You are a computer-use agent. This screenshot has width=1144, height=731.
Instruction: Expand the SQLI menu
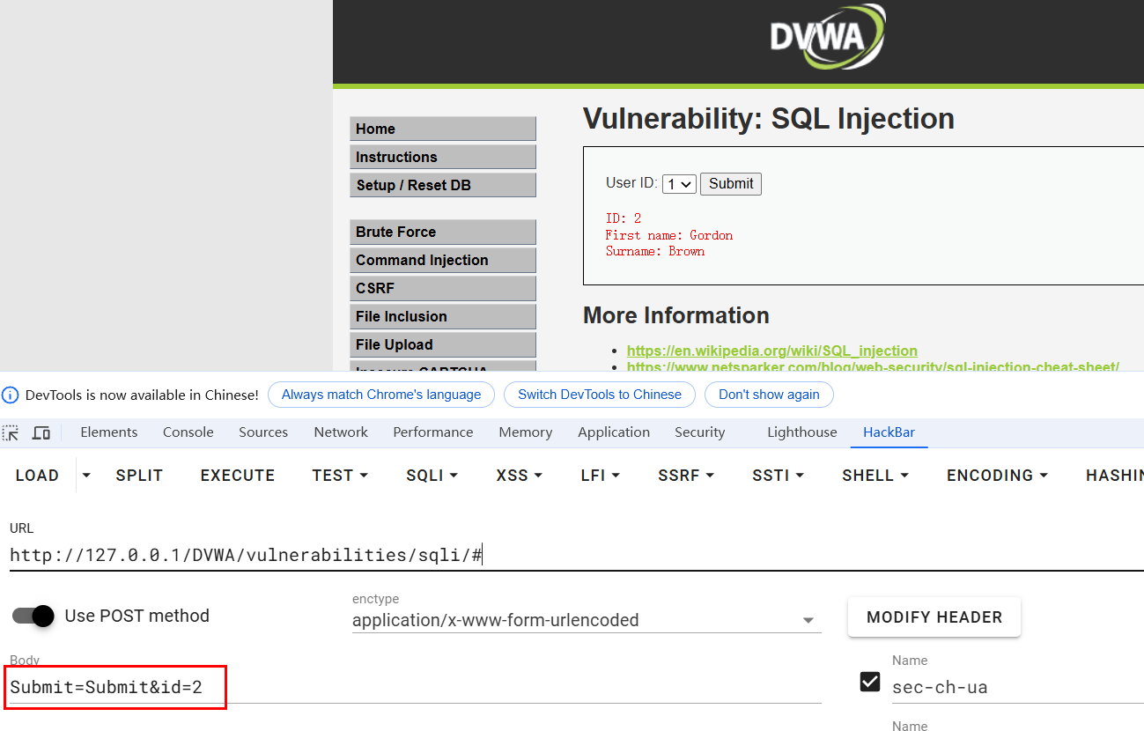click(x=432, y=476)
